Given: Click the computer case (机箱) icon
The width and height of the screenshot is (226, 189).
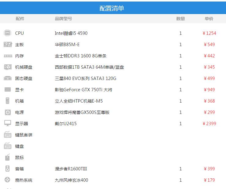Looking at the screenshot, I should click(8, 101).
